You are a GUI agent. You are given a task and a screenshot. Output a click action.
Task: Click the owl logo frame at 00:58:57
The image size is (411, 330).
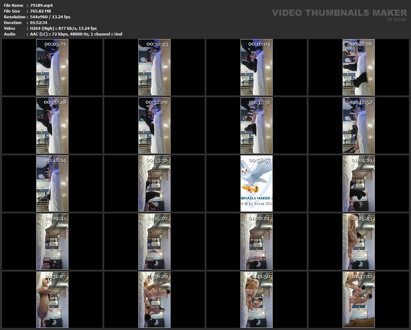coord(257,184)
